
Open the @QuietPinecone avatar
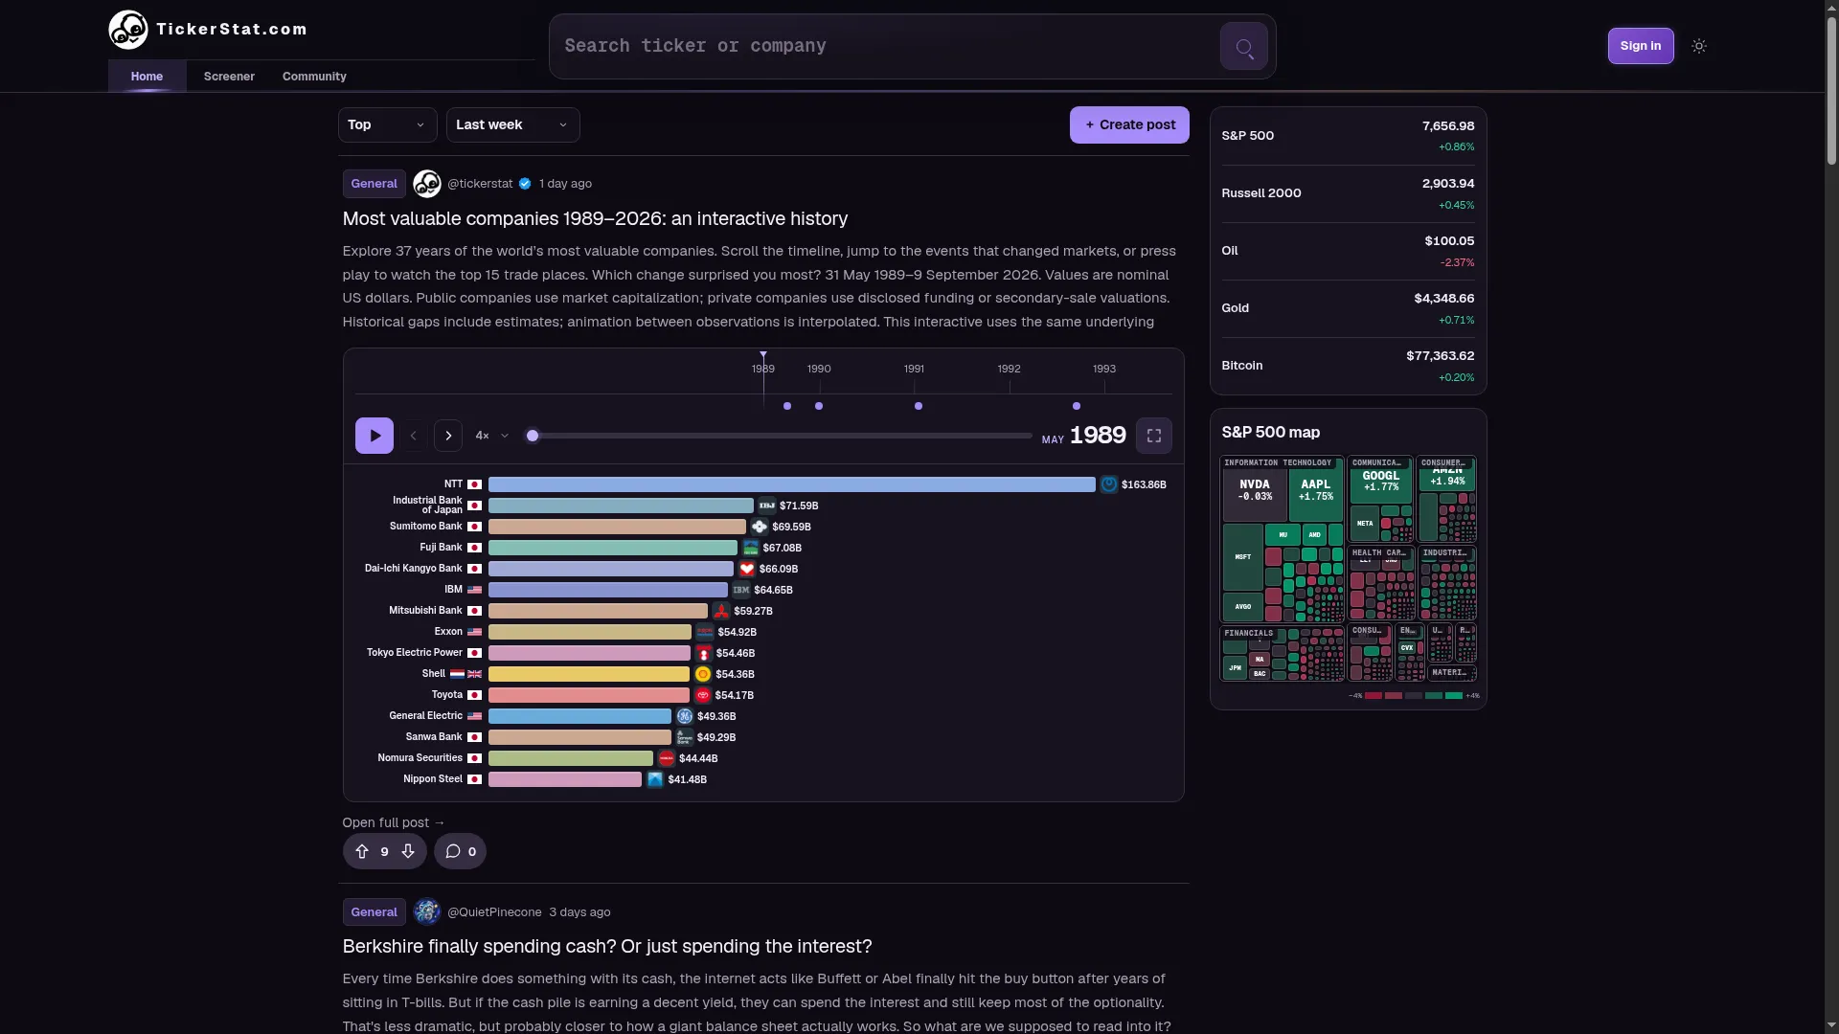(x=427, y=912)
